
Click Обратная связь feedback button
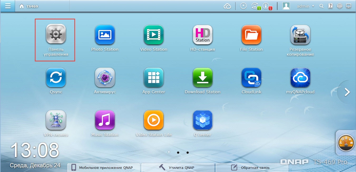(x=252, y=168)
